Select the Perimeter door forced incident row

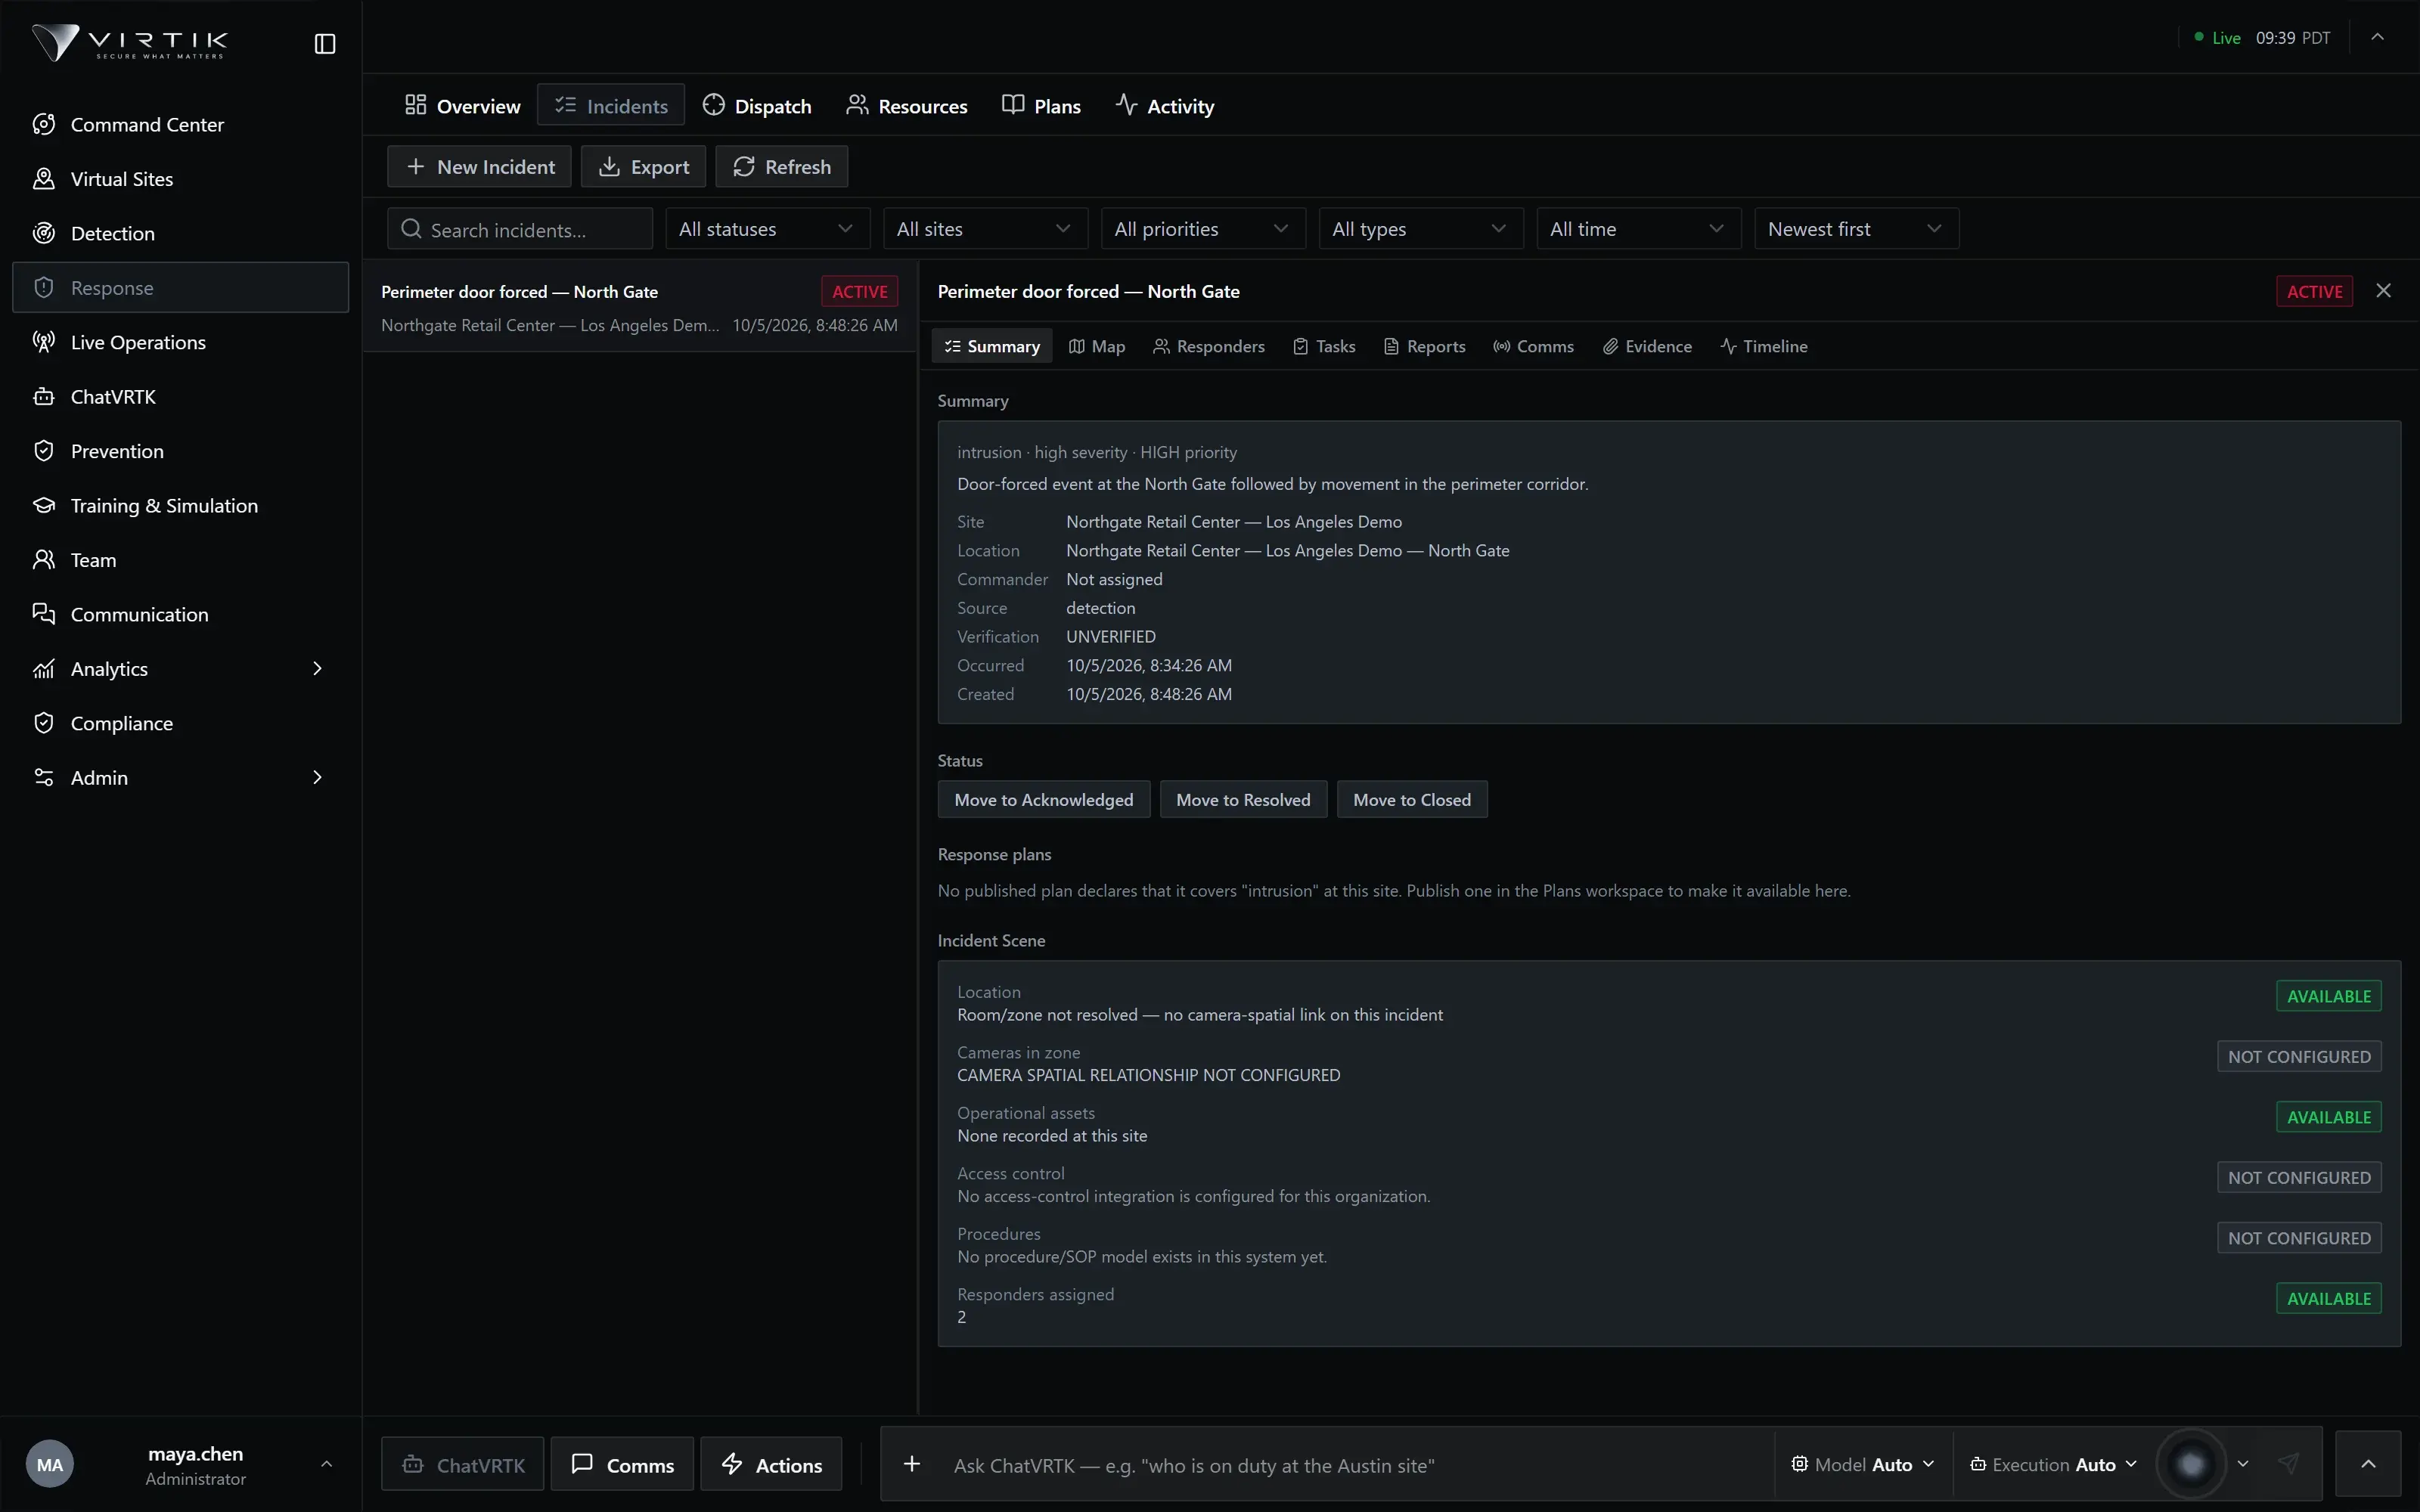pyautogui.click(x=640, y=307)
